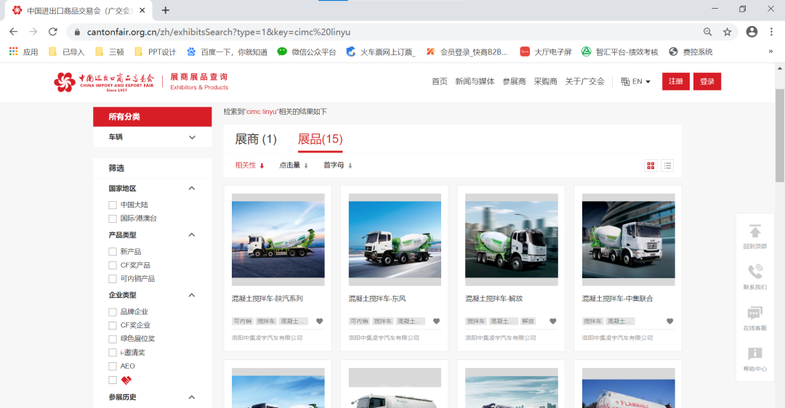Click the red 注册 button

[675, 81]
